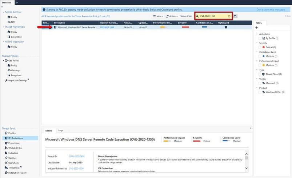292x178 pixels.
Task: Select IPS Protections shield icon
Action: click(x=6, y=138)
